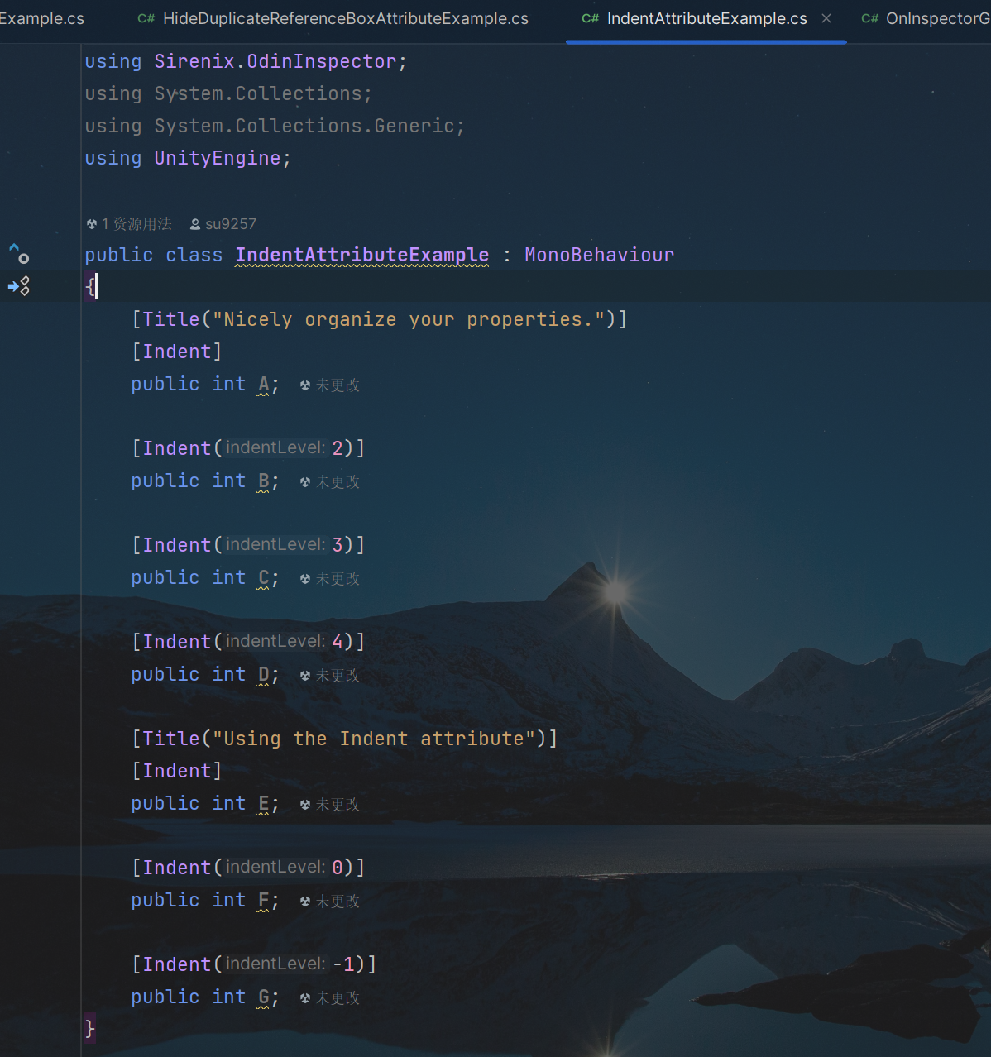Image resolution: width=991 pixels, height=1057 pixels.
Task: Click the author icon beside su9257
Action: point(195,224)
